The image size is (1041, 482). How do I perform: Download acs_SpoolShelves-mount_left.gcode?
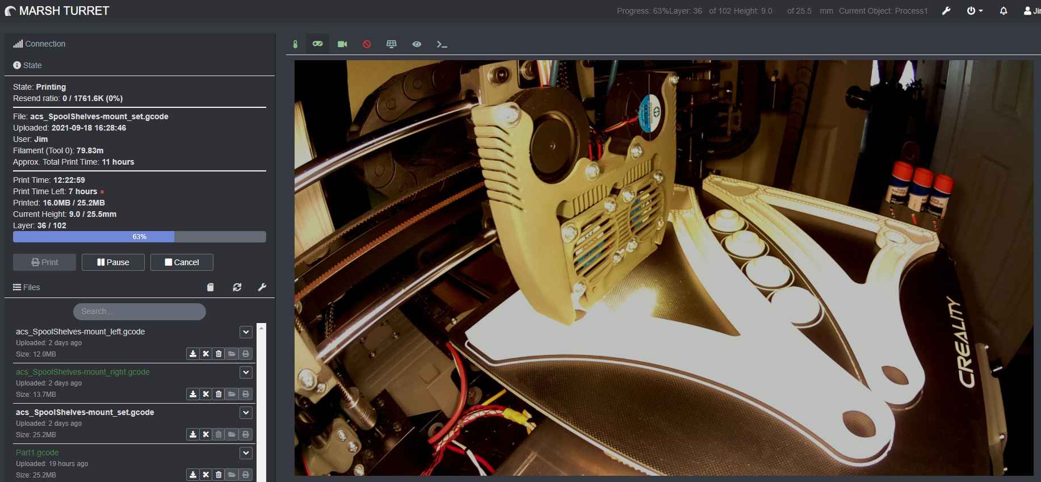click(x=193, y=354)
